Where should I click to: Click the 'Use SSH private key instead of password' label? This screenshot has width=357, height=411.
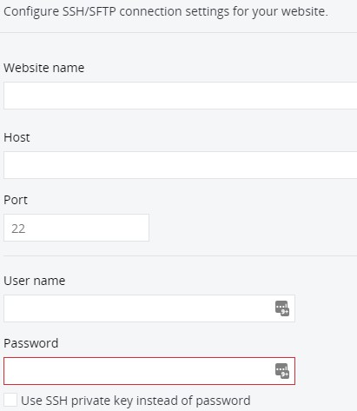pos(136,401)
